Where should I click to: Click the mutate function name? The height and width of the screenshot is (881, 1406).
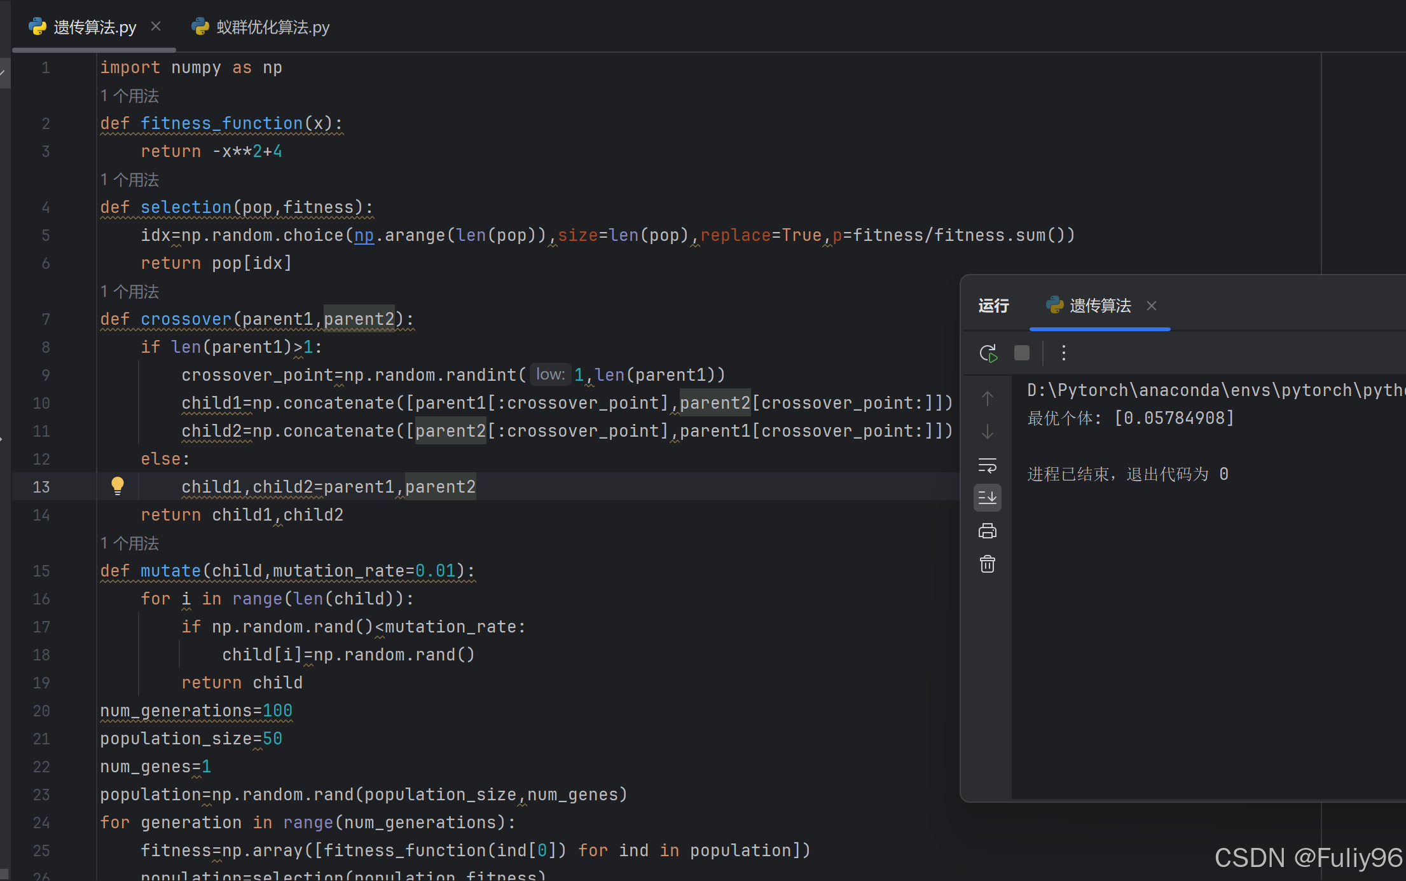click(x=170, y=571)
